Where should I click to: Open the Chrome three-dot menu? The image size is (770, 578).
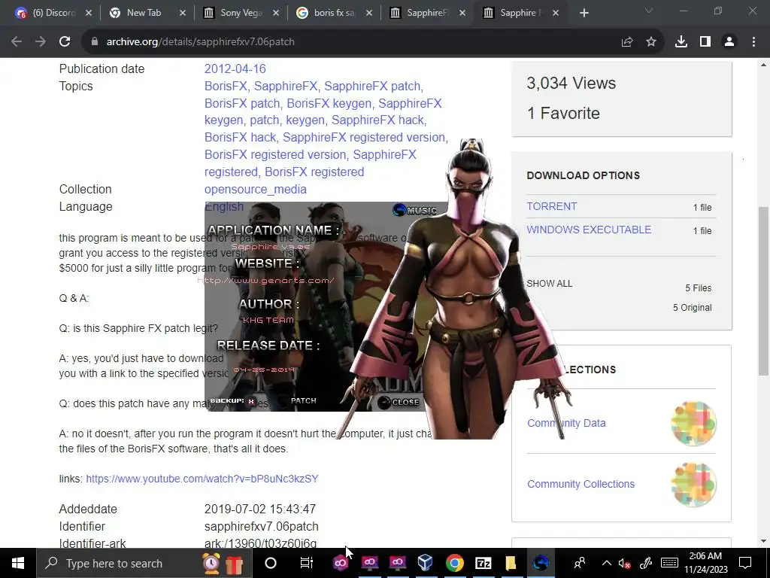click(x=753, y=42)
